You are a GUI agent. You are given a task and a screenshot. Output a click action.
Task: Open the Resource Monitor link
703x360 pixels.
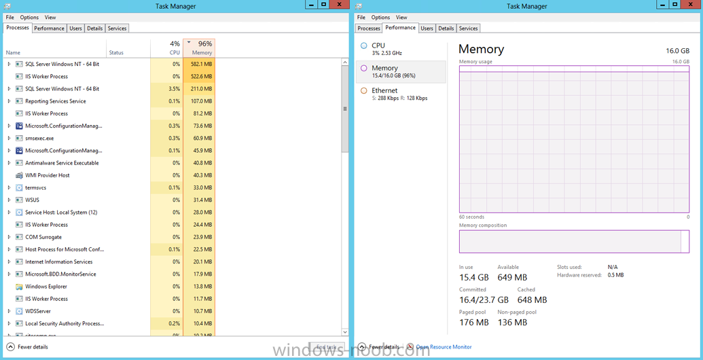(444, 347)
